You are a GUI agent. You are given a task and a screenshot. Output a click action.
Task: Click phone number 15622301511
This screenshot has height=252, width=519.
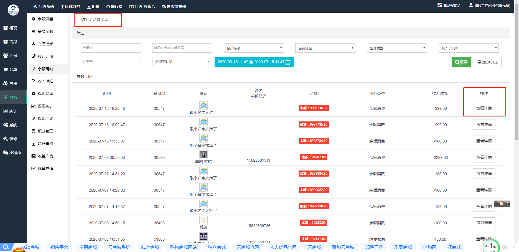[258, 160]
